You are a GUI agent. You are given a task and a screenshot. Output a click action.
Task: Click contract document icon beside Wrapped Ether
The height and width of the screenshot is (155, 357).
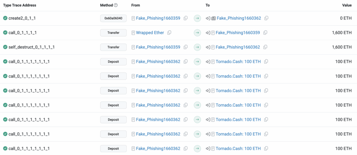[x=133, y=32]
